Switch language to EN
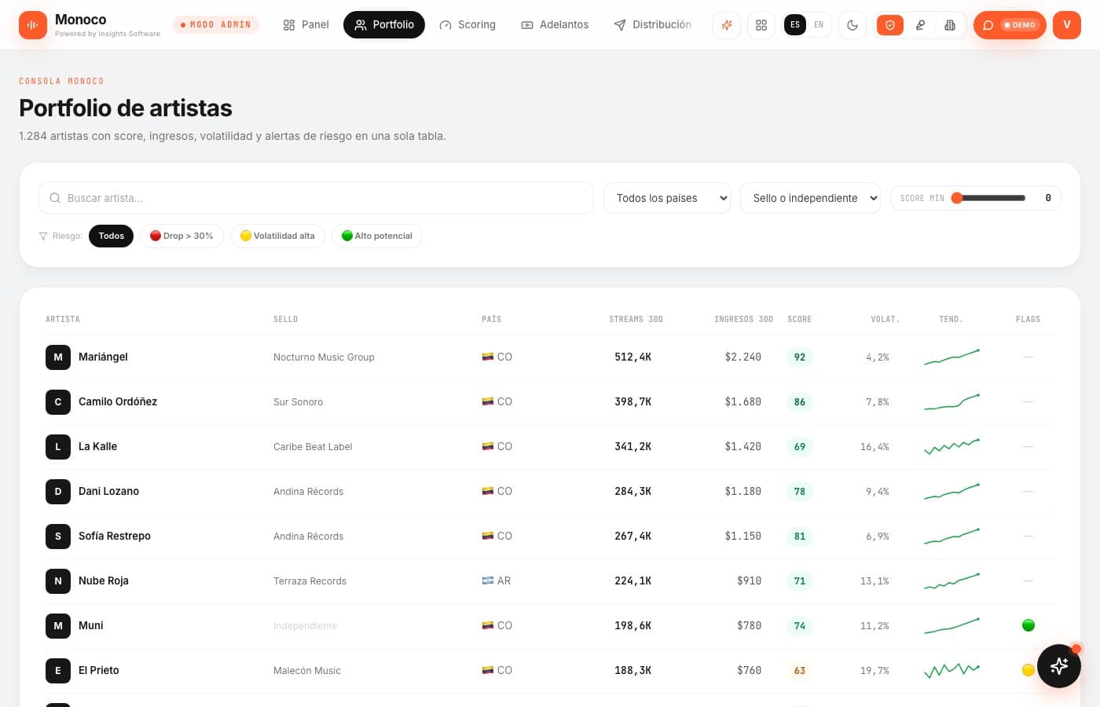 click(x=819, y=25)
